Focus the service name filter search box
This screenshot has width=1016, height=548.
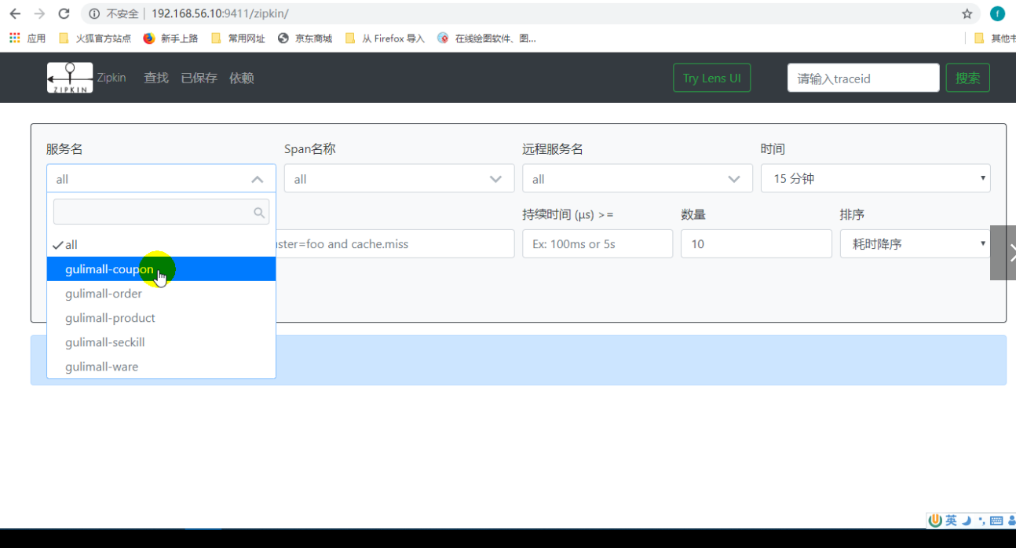[x=161, y=212]
